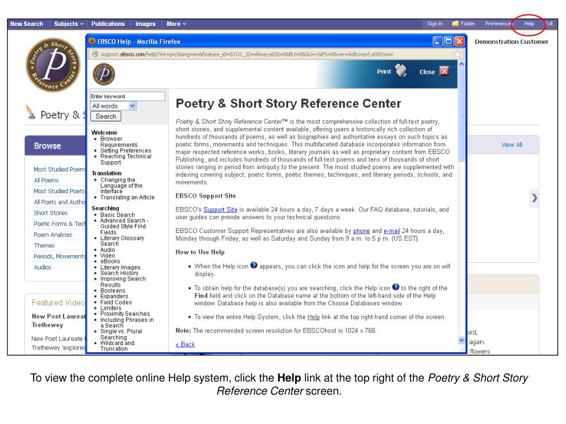Viewport: 566px width, 424px height.
Task: Open Setting Preferences help topic
Action: [125, 151]
